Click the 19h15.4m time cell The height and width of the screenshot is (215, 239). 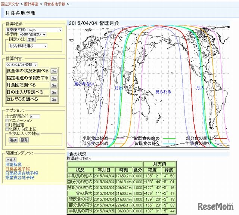click(x=124, y=182)
